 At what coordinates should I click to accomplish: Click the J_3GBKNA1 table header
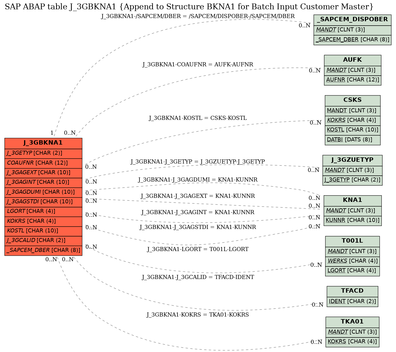click(x=43, y=143)
